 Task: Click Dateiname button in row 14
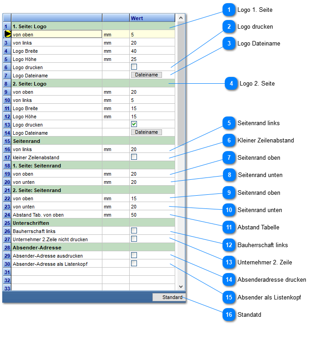[147, 132]
